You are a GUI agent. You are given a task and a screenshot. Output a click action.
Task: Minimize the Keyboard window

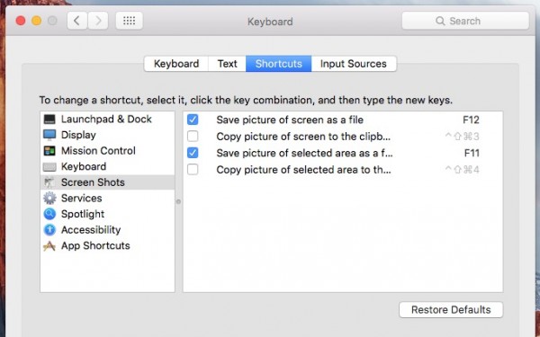point(37,21)
